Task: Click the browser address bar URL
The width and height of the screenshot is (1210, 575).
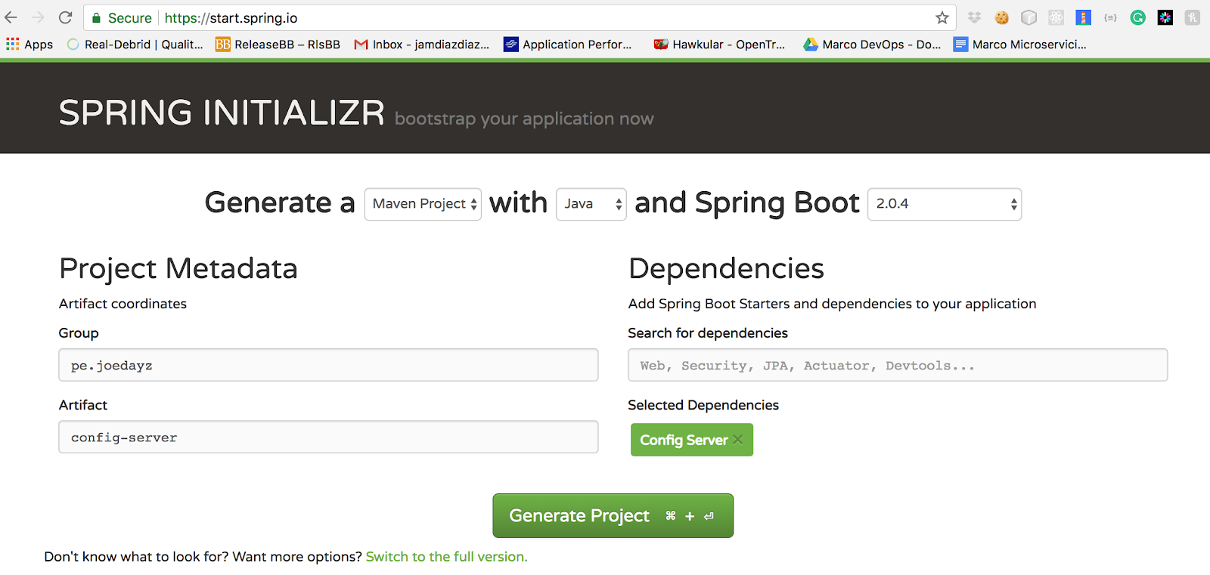Action: (231, 17)
